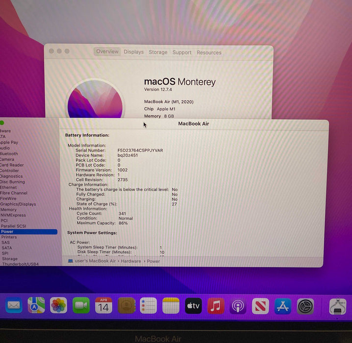Viewport: 352px width, 343px height.
Task: Open Apple TV app in the Dock
Action: [x=193, y=306]
